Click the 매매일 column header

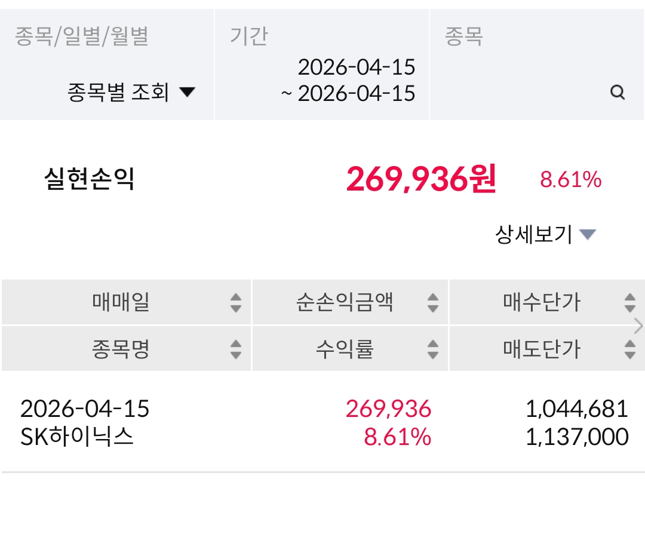(121, 303)
